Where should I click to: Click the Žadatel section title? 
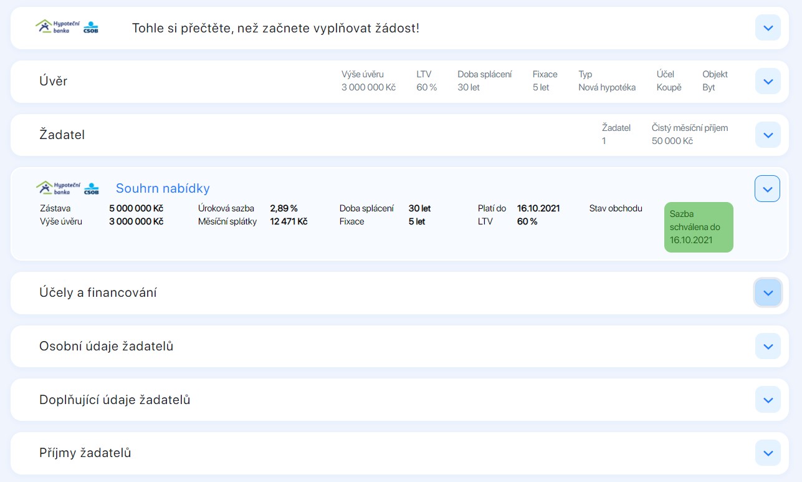pyautogui.click(x=62, y=135)
